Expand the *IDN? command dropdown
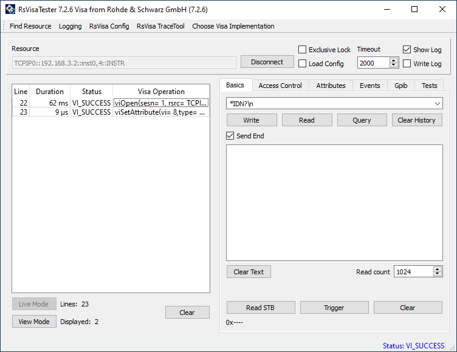457x352 pixels. click(437, 104)
